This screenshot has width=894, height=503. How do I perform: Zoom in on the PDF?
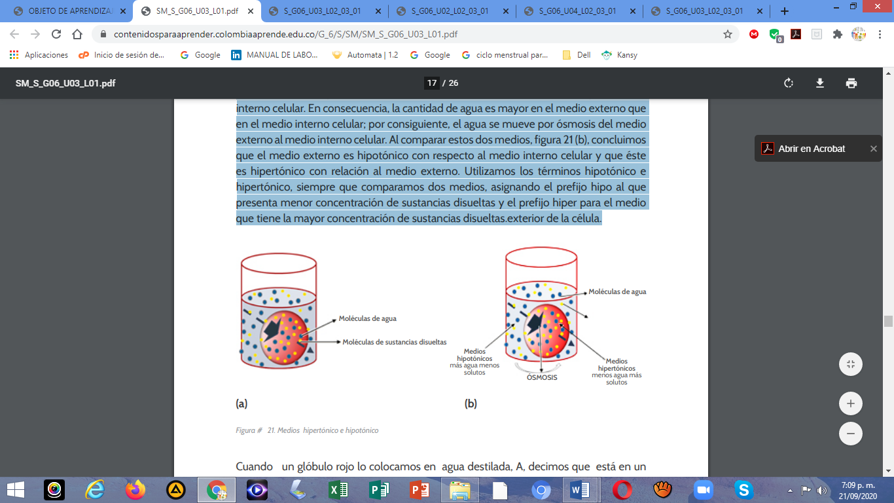tap(851, 403)
